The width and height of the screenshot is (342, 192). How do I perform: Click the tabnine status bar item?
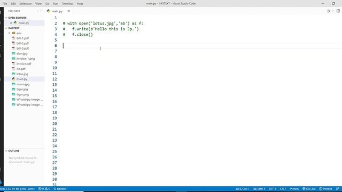(x=60, y=189)
